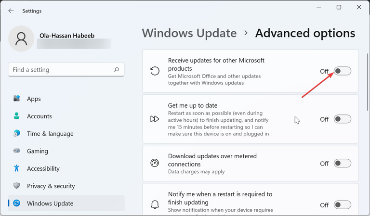Click the Find a setting search box
This screenshot has height=216, width=370.
[66, 69]
